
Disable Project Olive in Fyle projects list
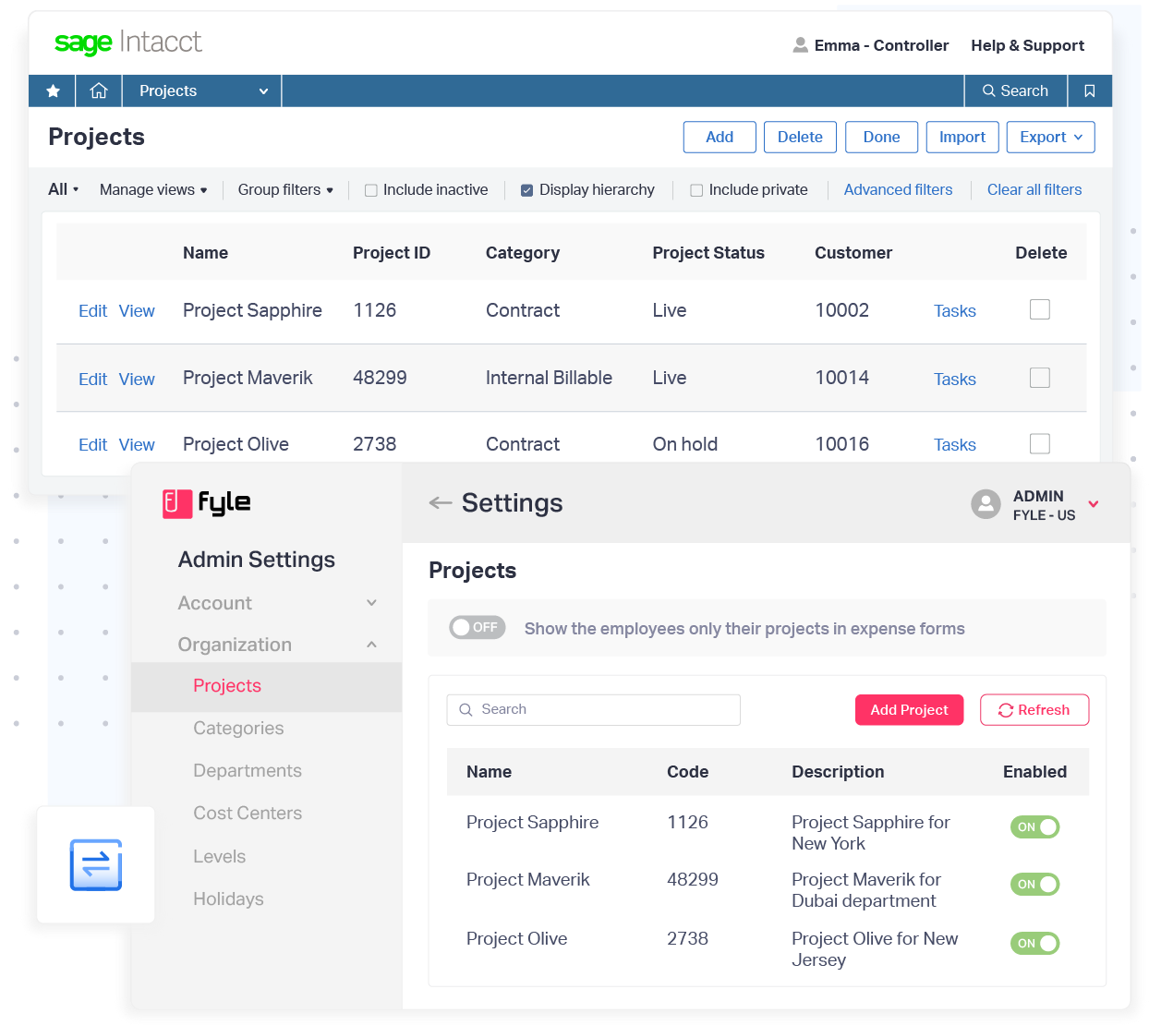(x=1034, y=944)
